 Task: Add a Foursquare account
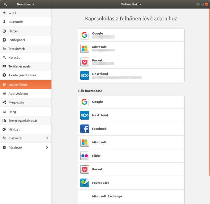click(131, 183)
